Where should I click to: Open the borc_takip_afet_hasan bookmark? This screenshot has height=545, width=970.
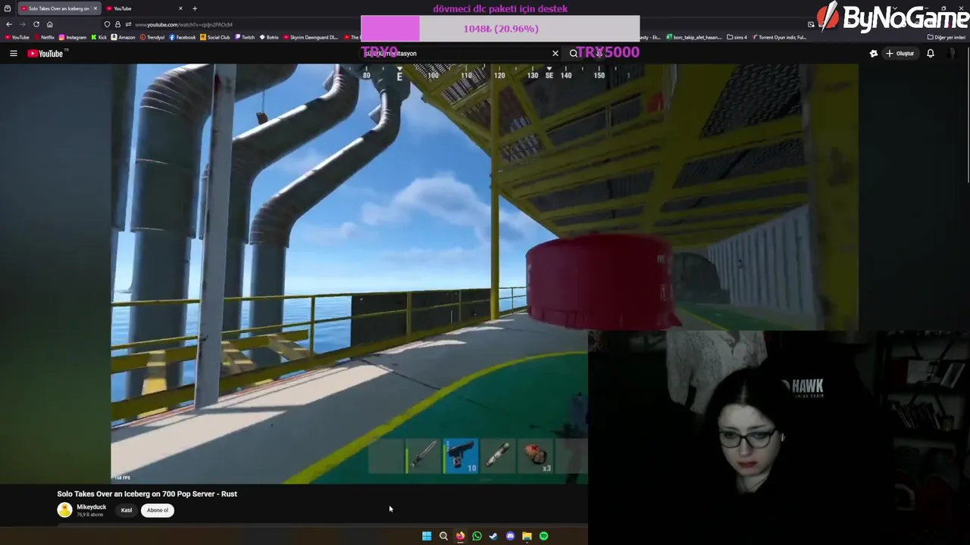point(694,37)
